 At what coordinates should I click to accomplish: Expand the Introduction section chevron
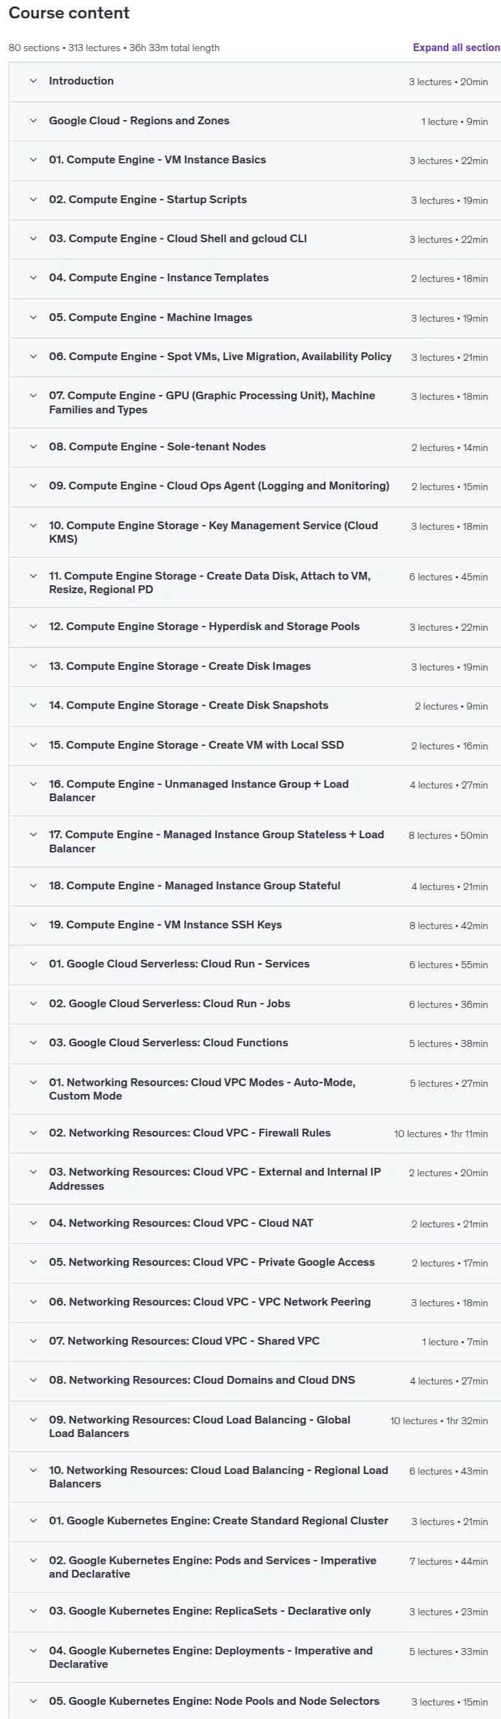coord(33,81)
